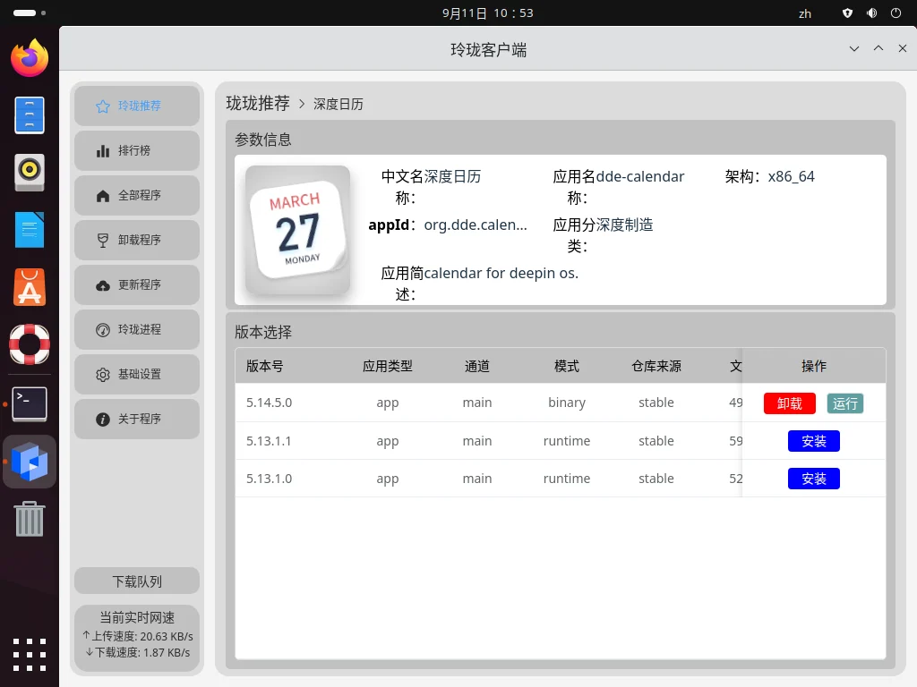Show applications grid in the dock
The height and width of the screenshot is (687, 917).
click(x=30, y=655)
